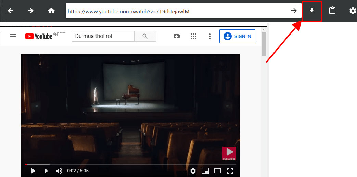Click the go arrow in address bar
This screenshot has width=357, height=177.
294,11
